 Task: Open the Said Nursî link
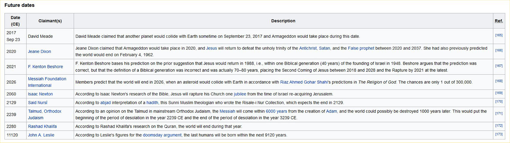click(37, 103)
